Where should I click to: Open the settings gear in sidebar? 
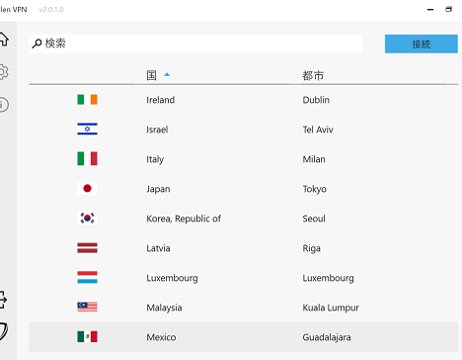click(3, 72)
